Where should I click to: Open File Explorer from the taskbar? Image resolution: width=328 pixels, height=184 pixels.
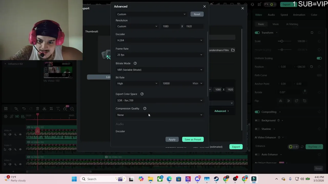150,179
